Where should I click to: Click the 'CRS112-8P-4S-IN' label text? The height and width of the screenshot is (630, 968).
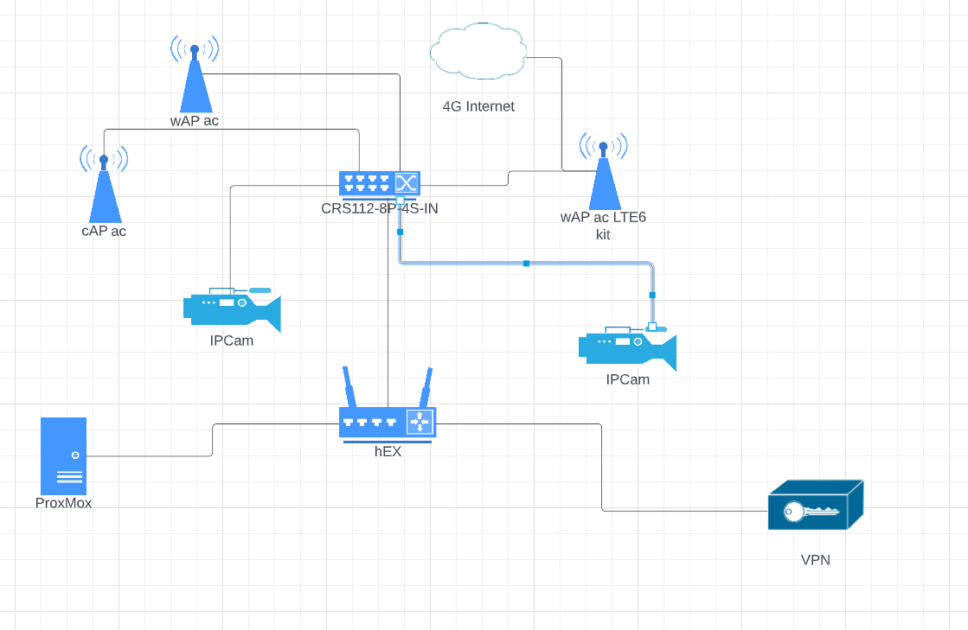click(x=380, y=208)
